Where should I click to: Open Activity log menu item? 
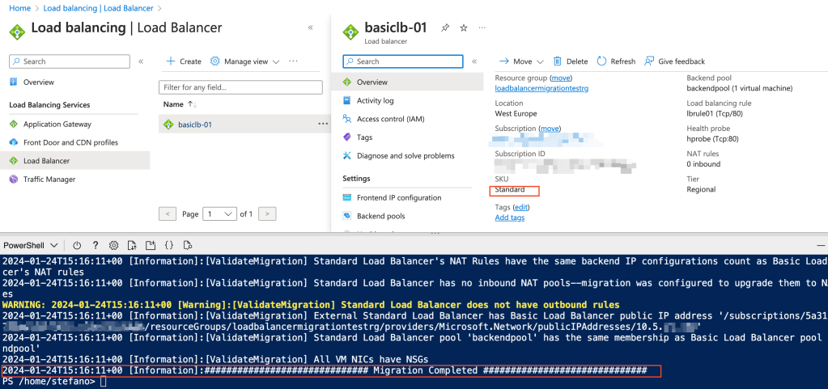pos(375,101)
